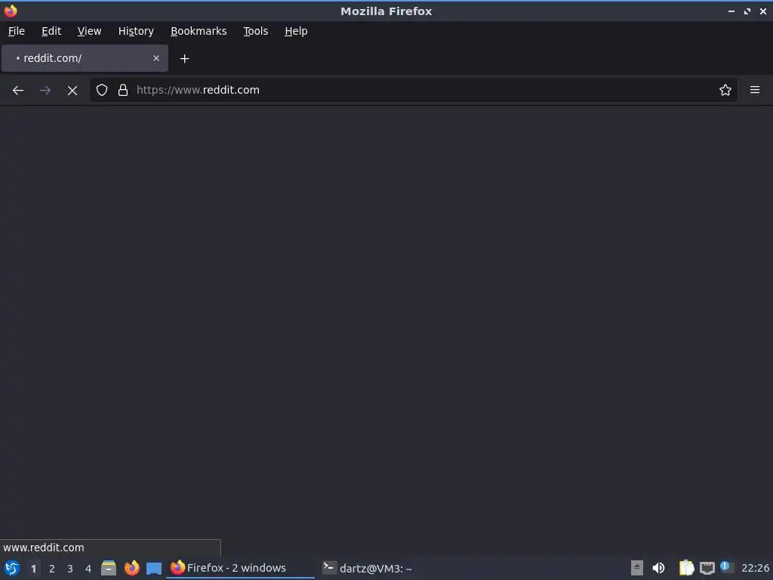Screen dimensions: 773x580
Task: Click the show desktop panel icon
Action: 154,568
